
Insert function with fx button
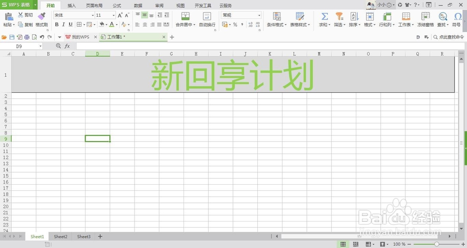(x=67, y=46)
